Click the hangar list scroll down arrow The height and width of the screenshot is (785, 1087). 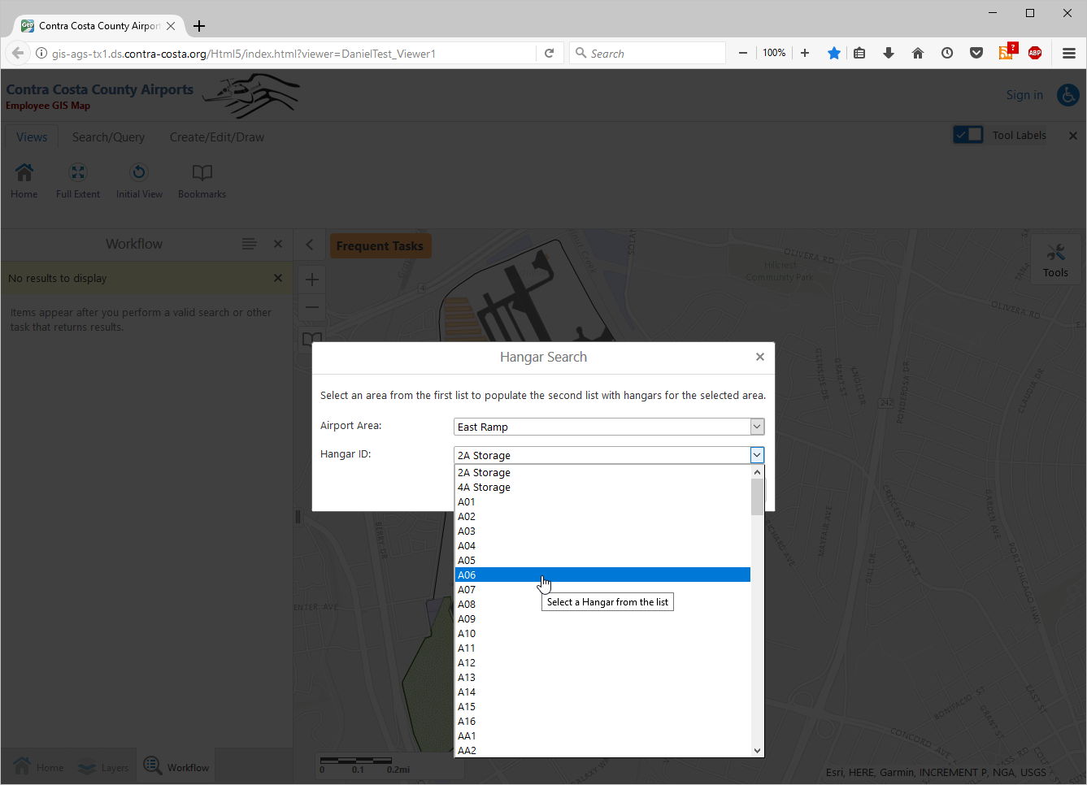(x=758, y=751)
